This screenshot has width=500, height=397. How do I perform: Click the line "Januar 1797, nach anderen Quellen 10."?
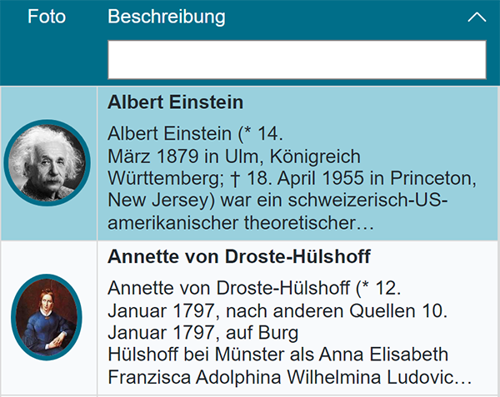coord(278,311)
